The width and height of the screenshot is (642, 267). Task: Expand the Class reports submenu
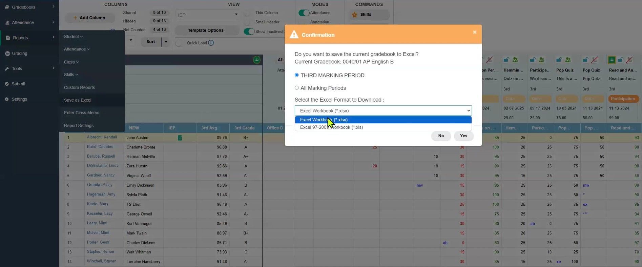click(x=71, y=62)
